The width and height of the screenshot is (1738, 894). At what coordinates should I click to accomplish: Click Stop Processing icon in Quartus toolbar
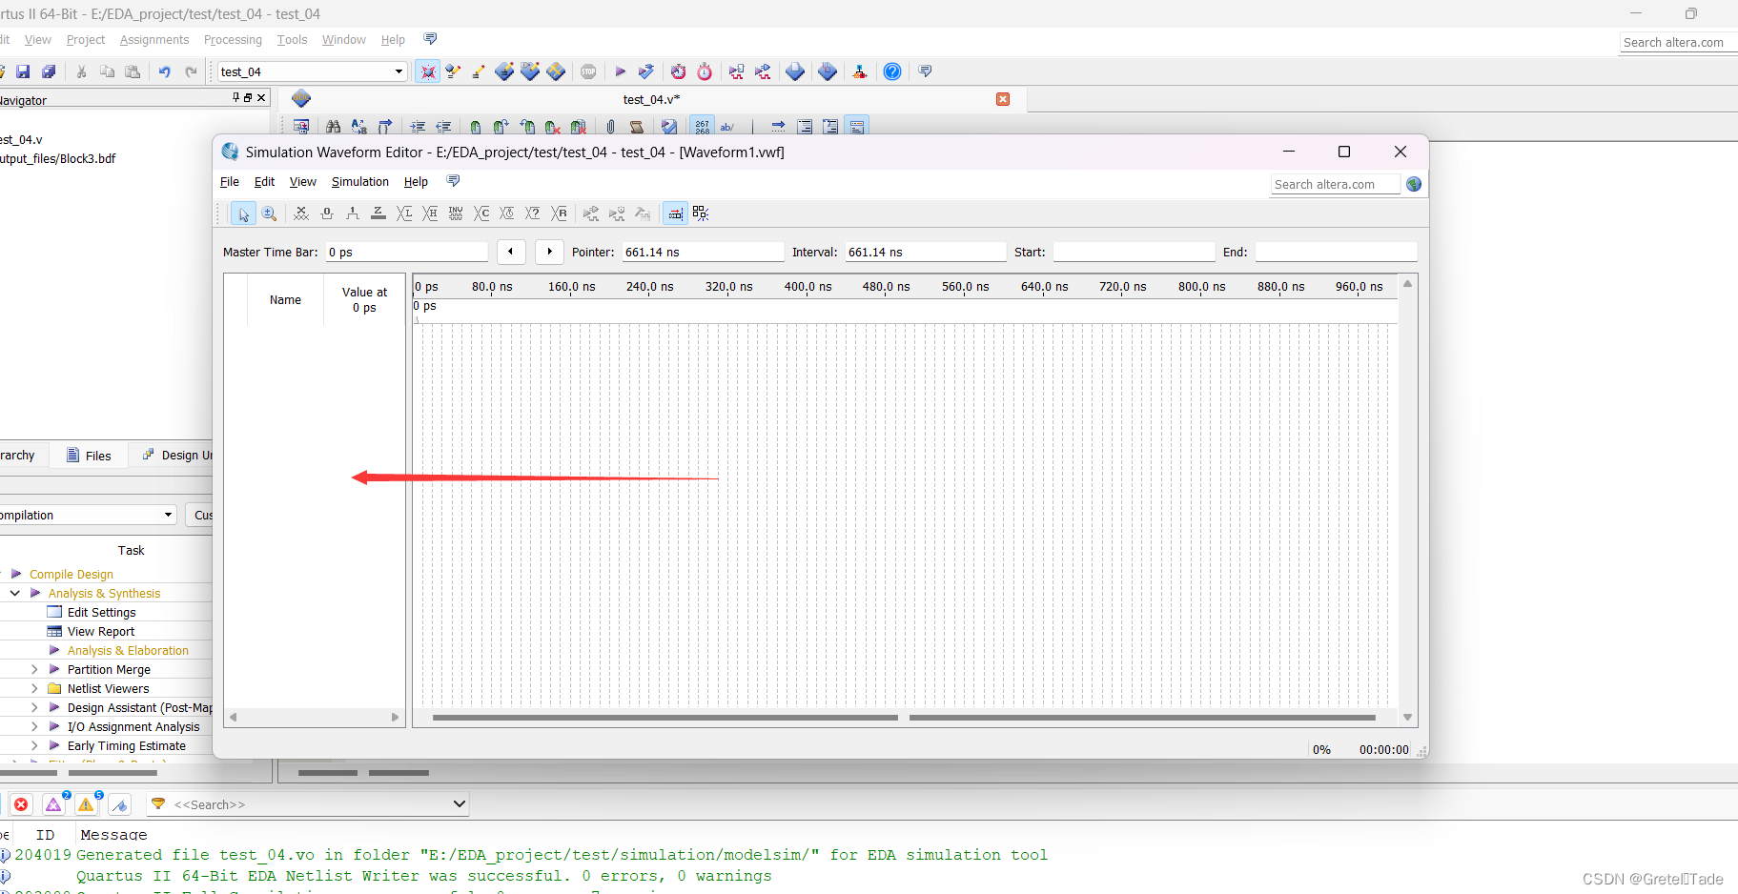coord(588,71)
